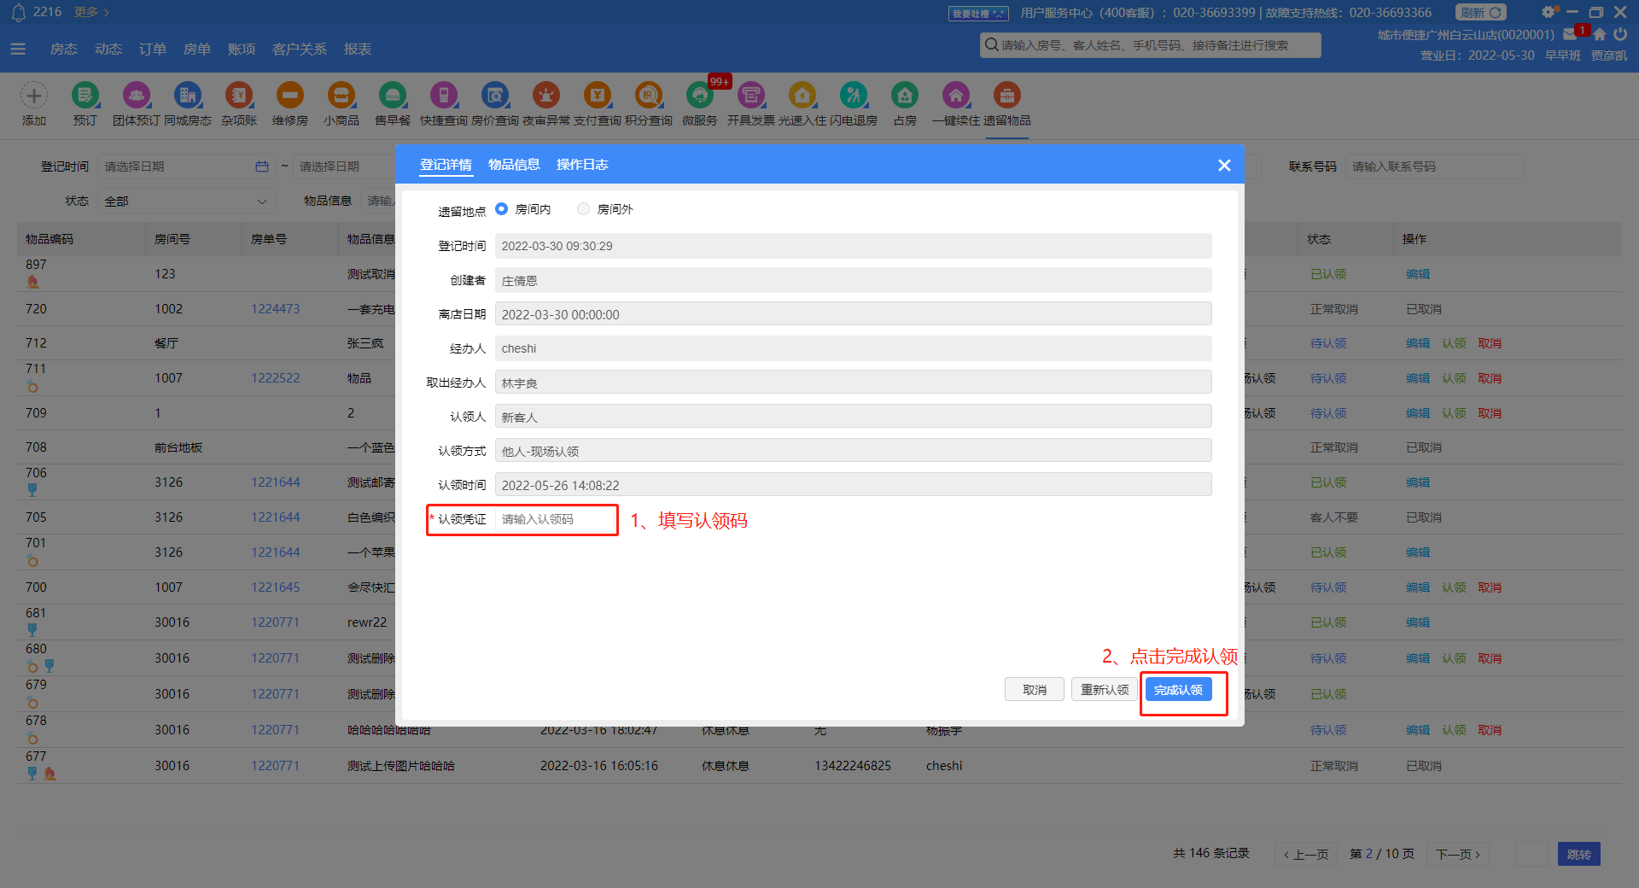
Task: Click the 售早餐 breakfast icon
Action: pos(393,96)
